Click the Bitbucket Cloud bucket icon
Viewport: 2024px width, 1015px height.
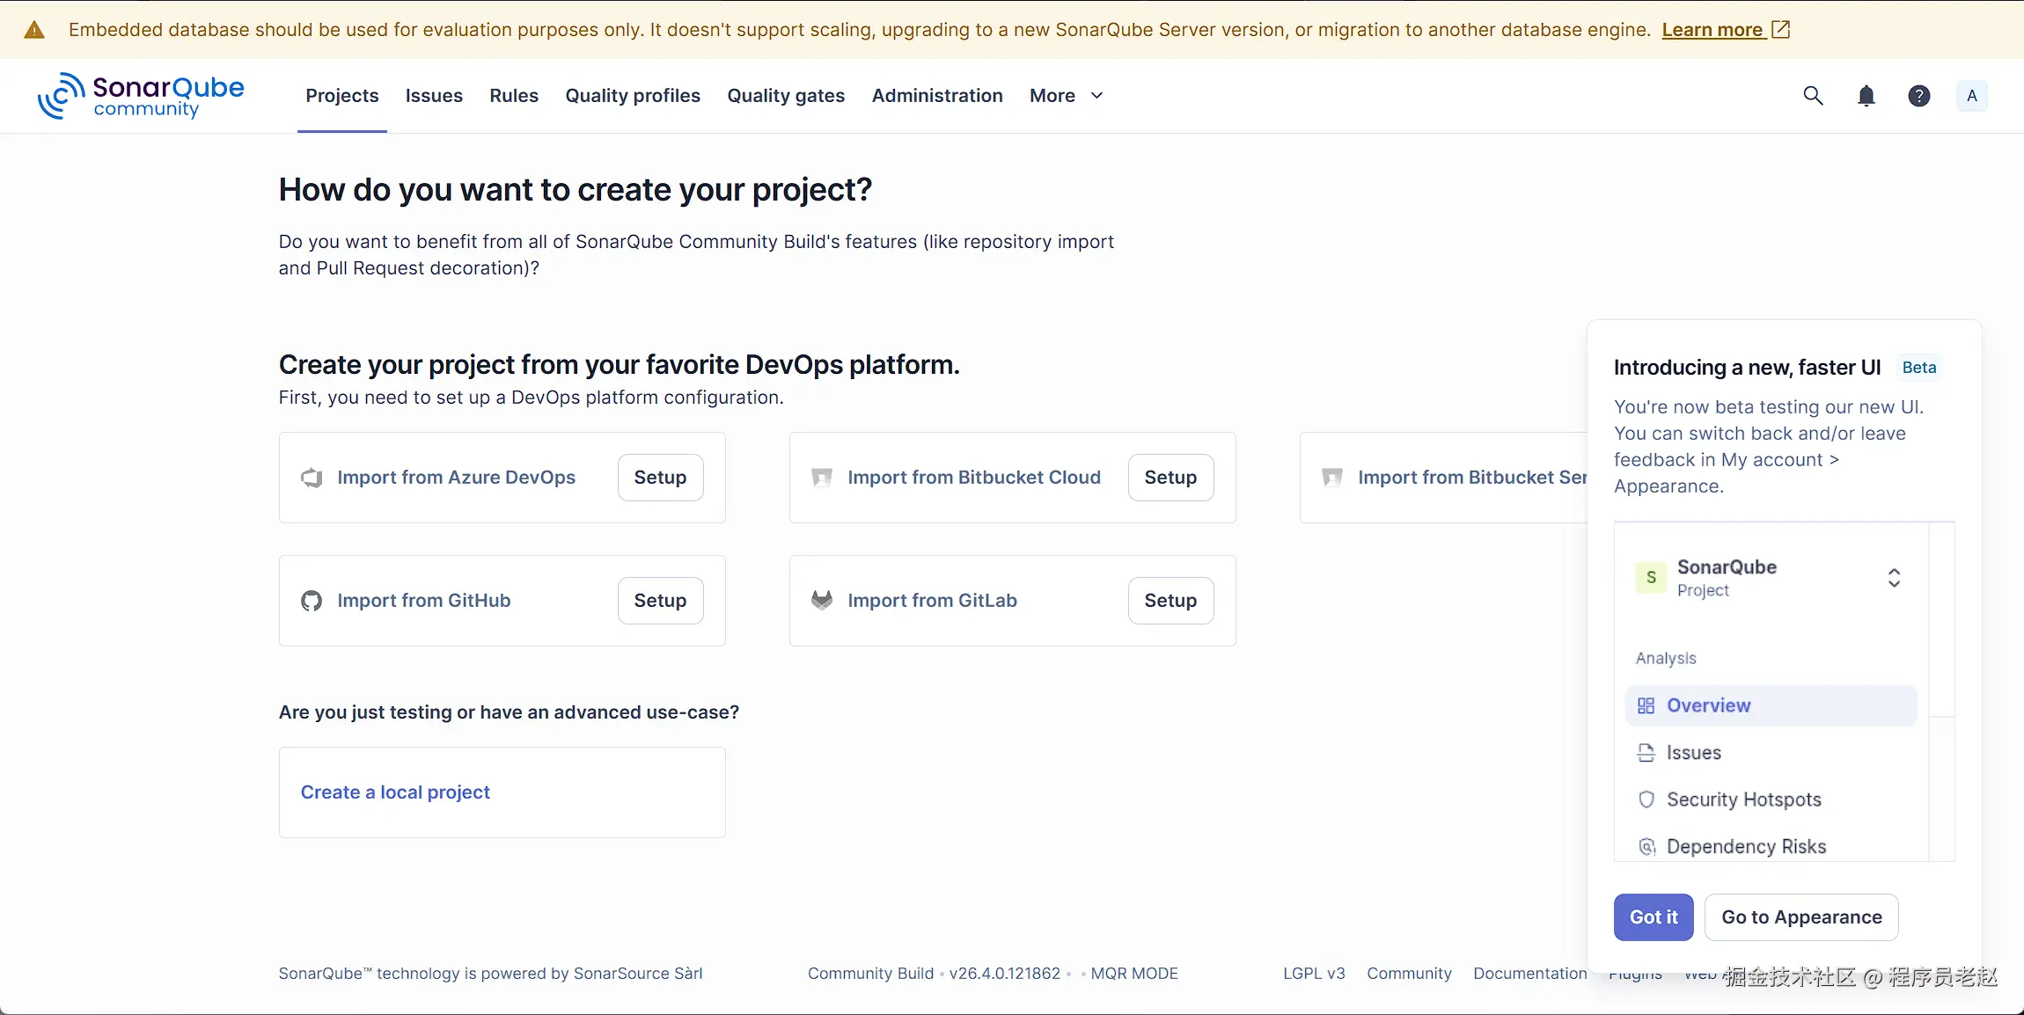822,478
